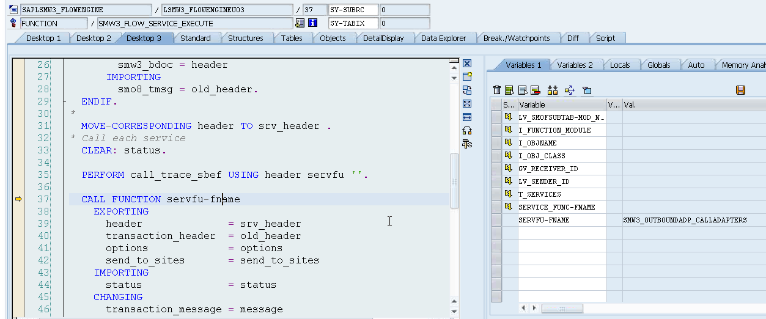Click the program icon before SAPLSMW3_FLOWENGINE

coord(14,10)
